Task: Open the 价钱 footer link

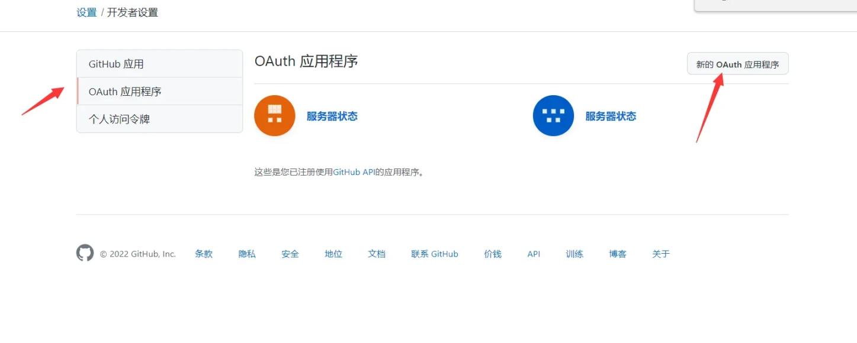Action: [x=493, y=254]
